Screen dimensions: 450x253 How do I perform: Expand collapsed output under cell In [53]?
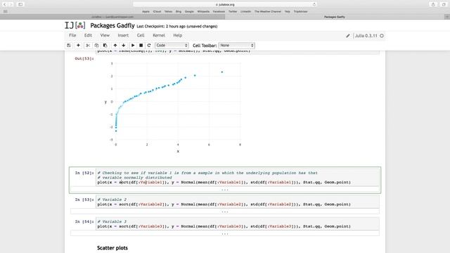coord(225,212)
